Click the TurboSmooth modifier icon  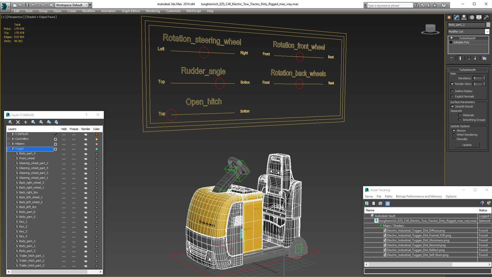point(452,38)
